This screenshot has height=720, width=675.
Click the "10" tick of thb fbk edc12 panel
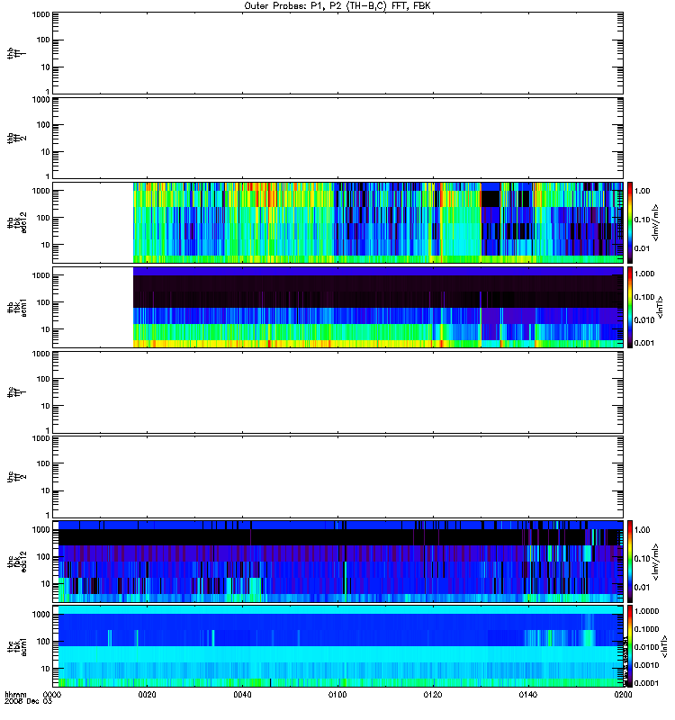[46, 245]
